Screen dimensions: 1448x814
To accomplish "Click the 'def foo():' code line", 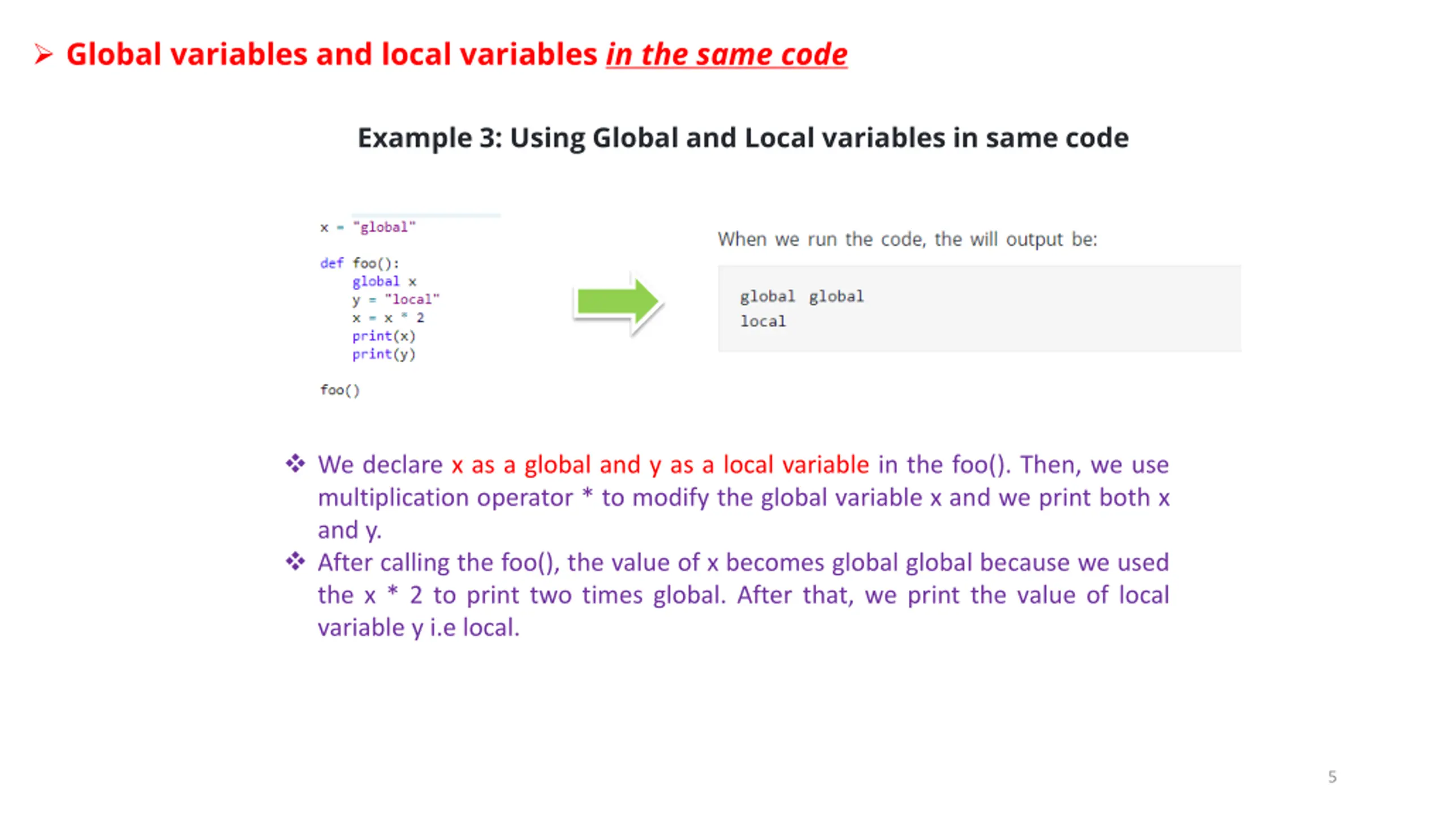I will point(360,263).
